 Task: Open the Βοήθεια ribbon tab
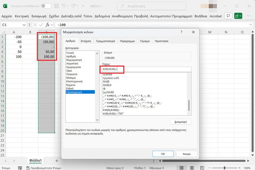[201, 16]
